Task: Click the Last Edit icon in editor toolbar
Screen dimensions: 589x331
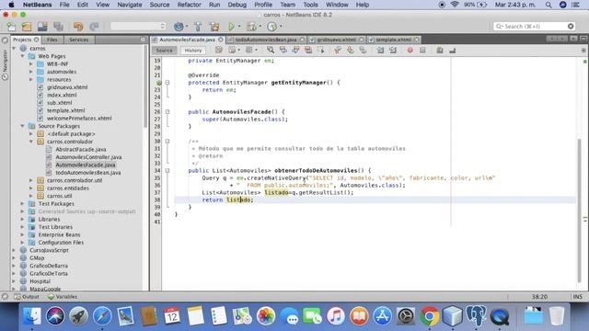Action: click(219, 50)
